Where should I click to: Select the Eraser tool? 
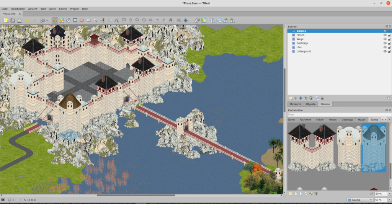[82, 20]
